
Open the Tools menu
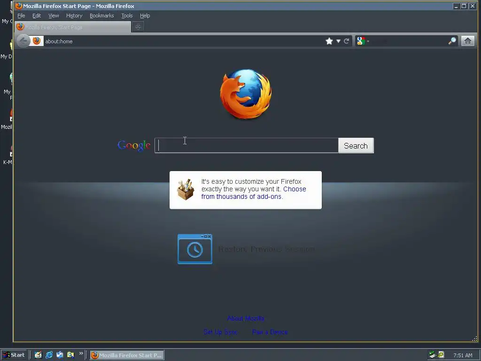pos(127,16)
